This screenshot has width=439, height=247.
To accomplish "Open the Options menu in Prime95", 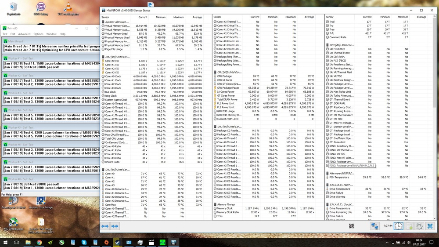I will [39, 34].
